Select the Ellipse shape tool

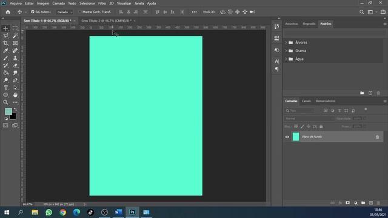pyautogui.click(x=5, y=95)
